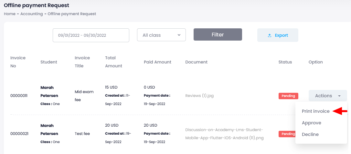Choose Decline in the Actions menu
This screenshot has width=351, height=154.
[x=310, y=134]
